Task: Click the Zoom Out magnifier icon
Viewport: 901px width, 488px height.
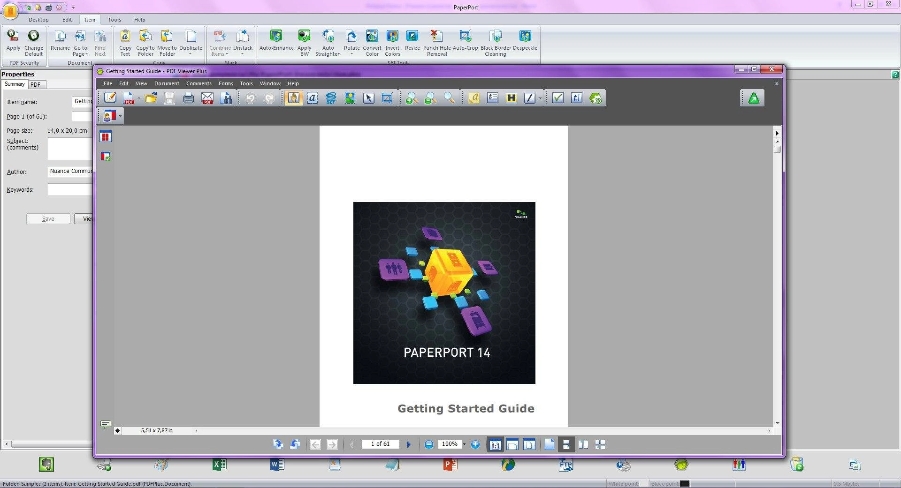Action: coord(430,98)
